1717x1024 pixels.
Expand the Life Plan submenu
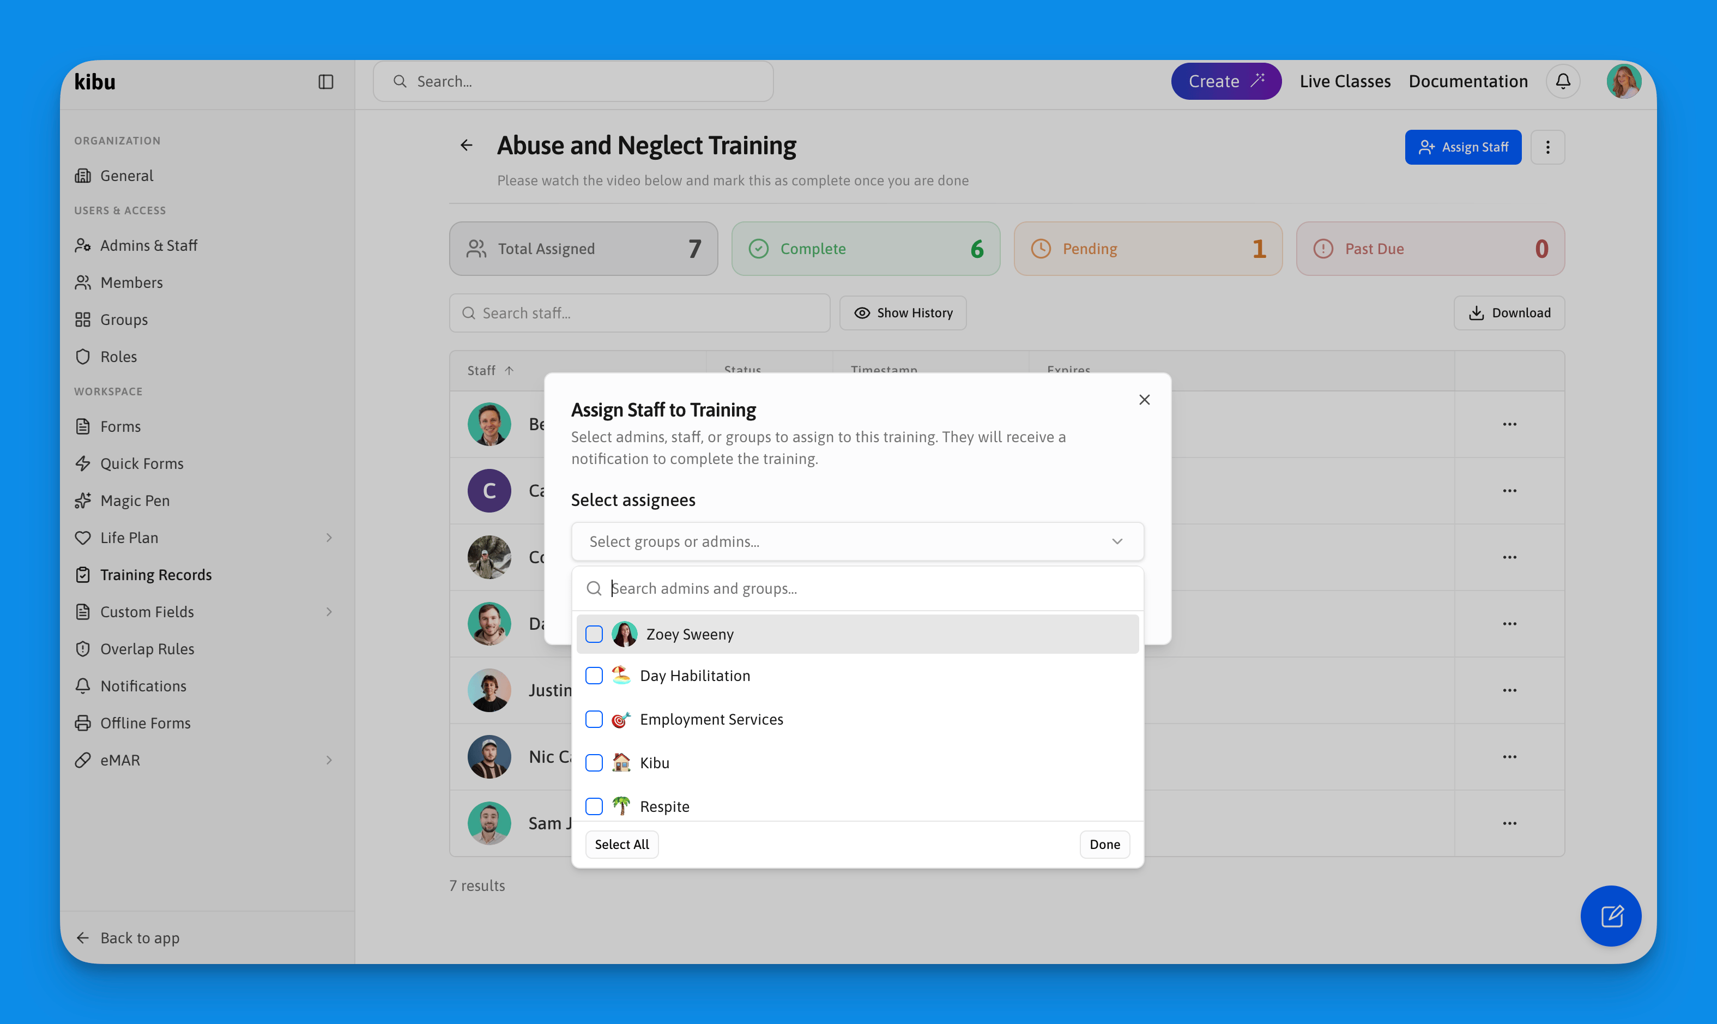pos(329,538)
